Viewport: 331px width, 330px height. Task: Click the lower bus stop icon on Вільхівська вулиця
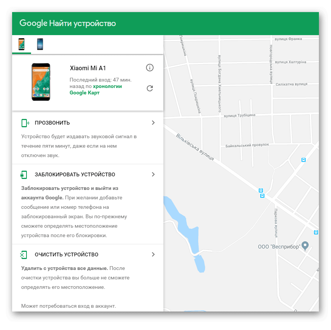coord(262,196)
